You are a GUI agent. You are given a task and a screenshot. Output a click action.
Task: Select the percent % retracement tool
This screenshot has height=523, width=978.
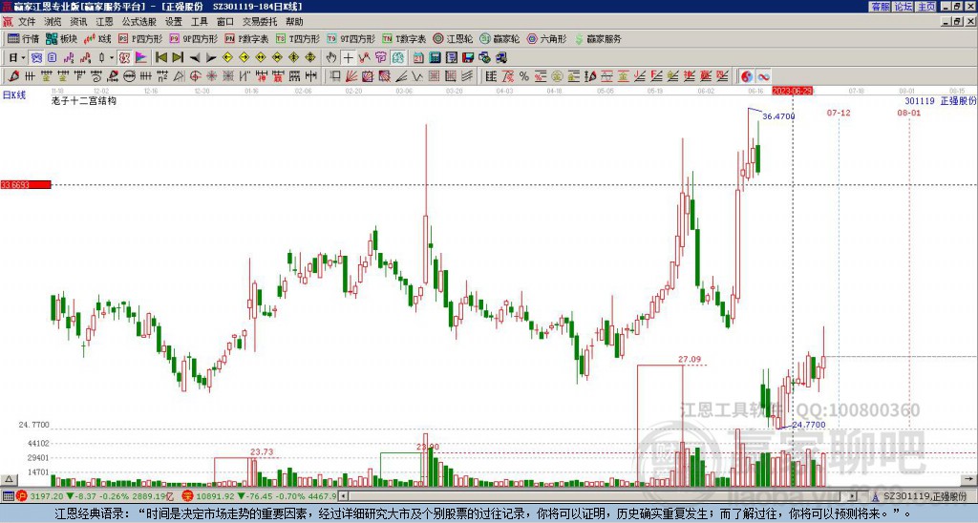click(x=523, y=76)
